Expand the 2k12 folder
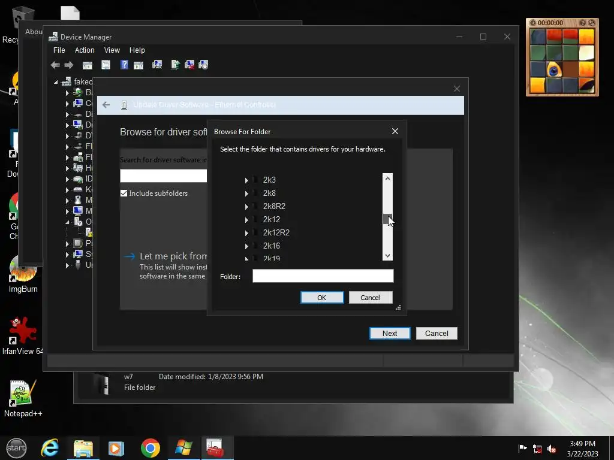The height and width of the screenshot is (460, 614). (x=246, y=220)
